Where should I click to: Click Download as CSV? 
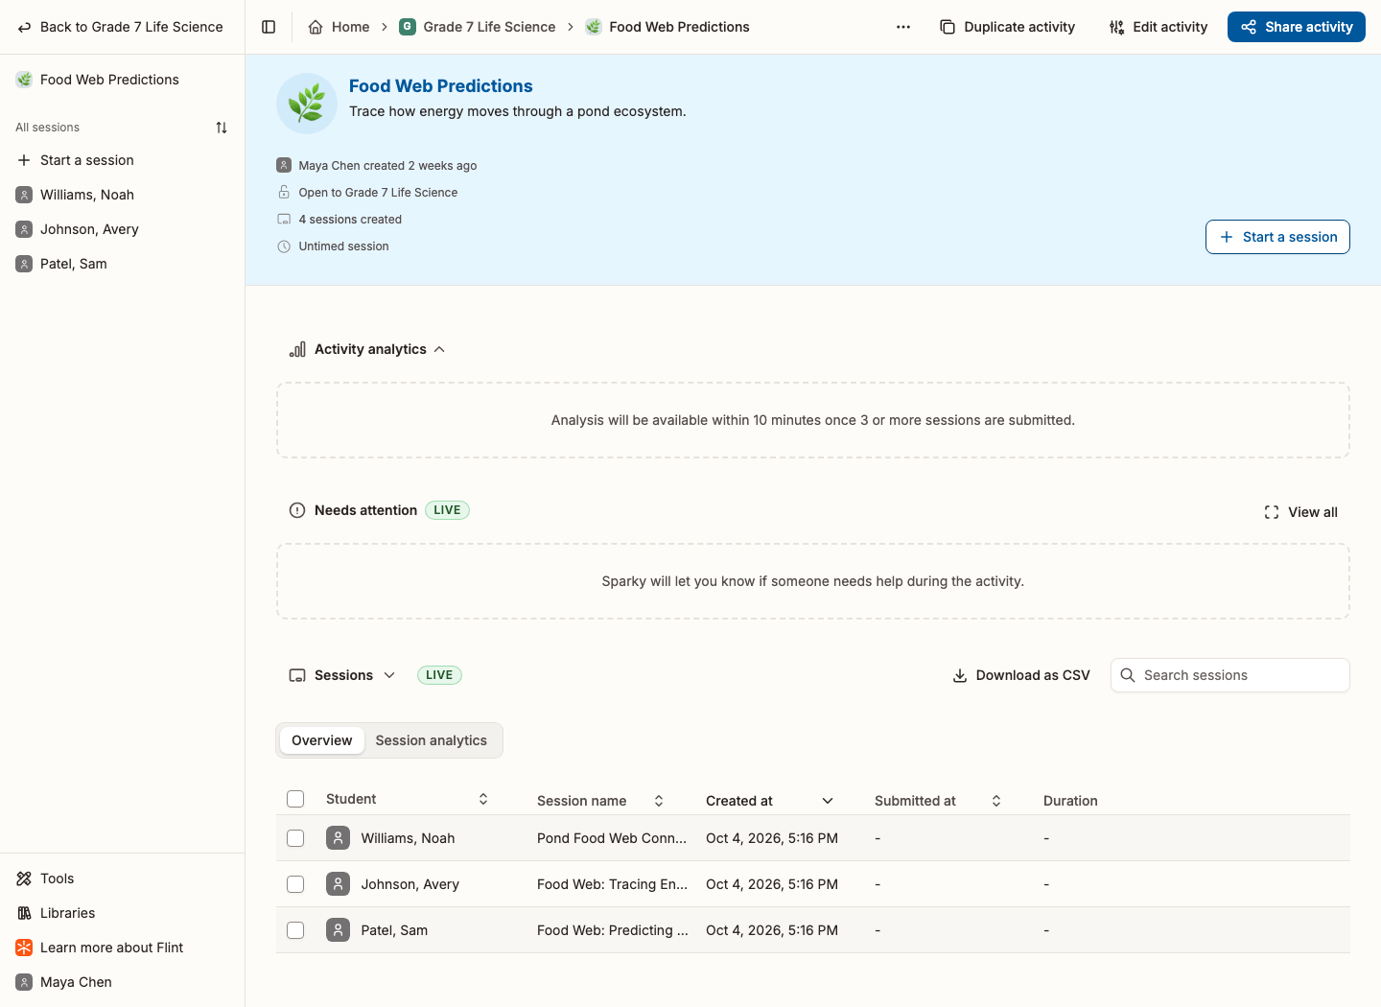coord(1021,675)
